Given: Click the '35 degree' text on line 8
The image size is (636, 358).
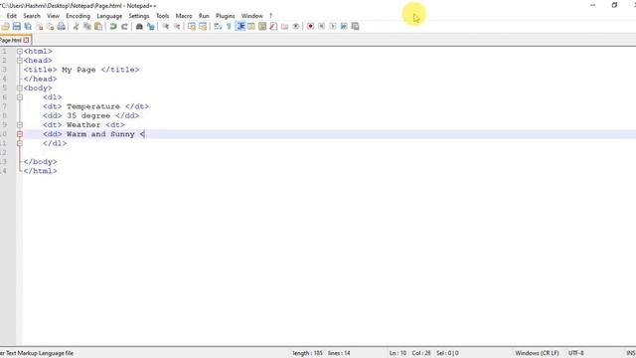Looking at the screenshot, I should [88, 115].
